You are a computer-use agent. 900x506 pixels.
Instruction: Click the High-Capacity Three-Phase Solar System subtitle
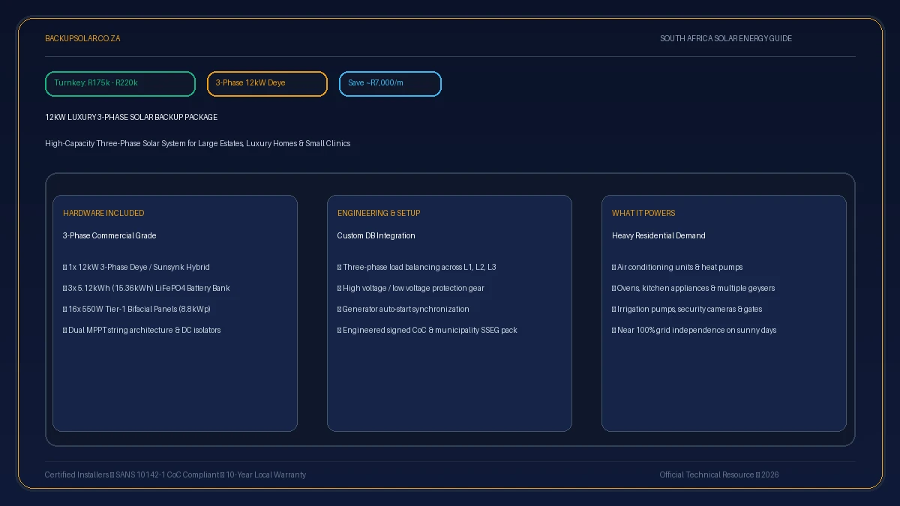(x=197, y=143)
